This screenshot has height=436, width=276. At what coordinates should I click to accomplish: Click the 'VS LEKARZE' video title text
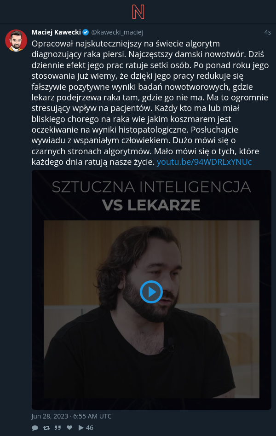[x=151, y=205]
